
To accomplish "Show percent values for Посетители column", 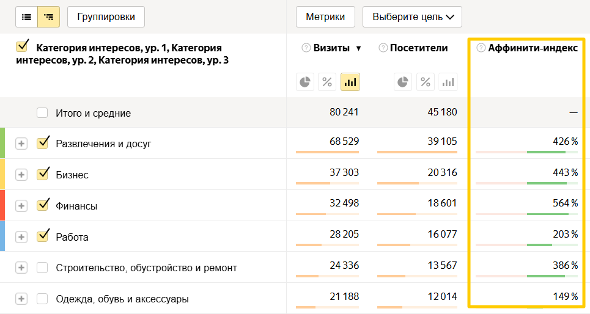I will click(x=426, y=82).
